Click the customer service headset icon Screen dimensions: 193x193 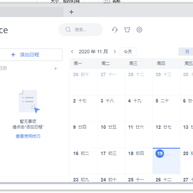click(x=115, y=29)
